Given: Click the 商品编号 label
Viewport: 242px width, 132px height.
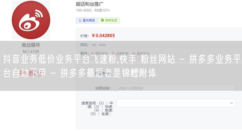Looking at the screenshot, I should [x=31, y=45].
